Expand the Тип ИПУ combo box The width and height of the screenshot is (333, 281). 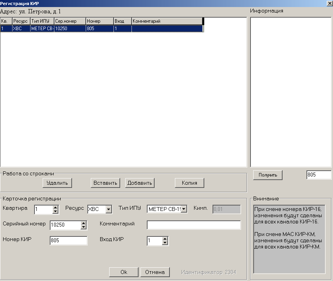click(184, 209)
